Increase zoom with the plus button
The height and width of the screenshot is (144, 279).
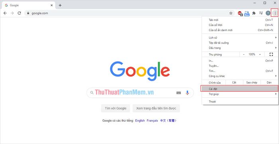coord(260,54)
